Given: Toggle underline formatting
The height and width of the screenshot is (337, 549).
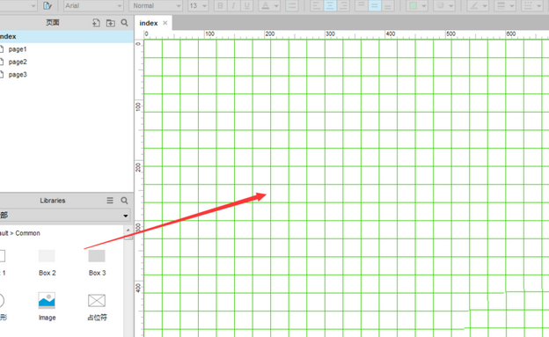Looking at the screenshot, I should pyautogui.click(x=247, y=5).
